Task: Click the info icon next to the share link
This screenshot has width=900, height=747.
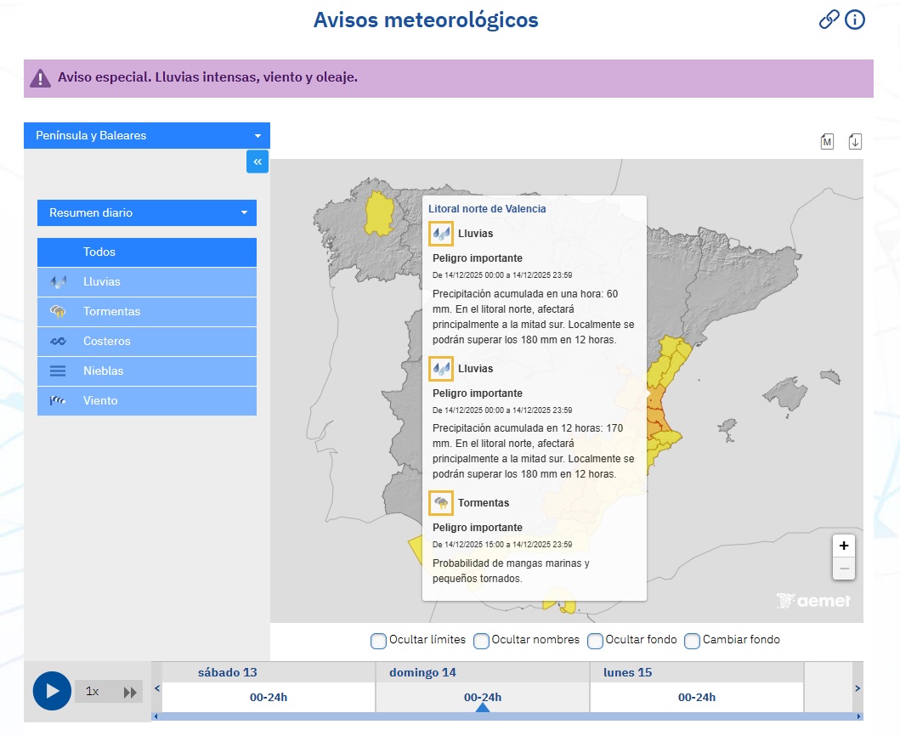Action: [x=854, y=19]
